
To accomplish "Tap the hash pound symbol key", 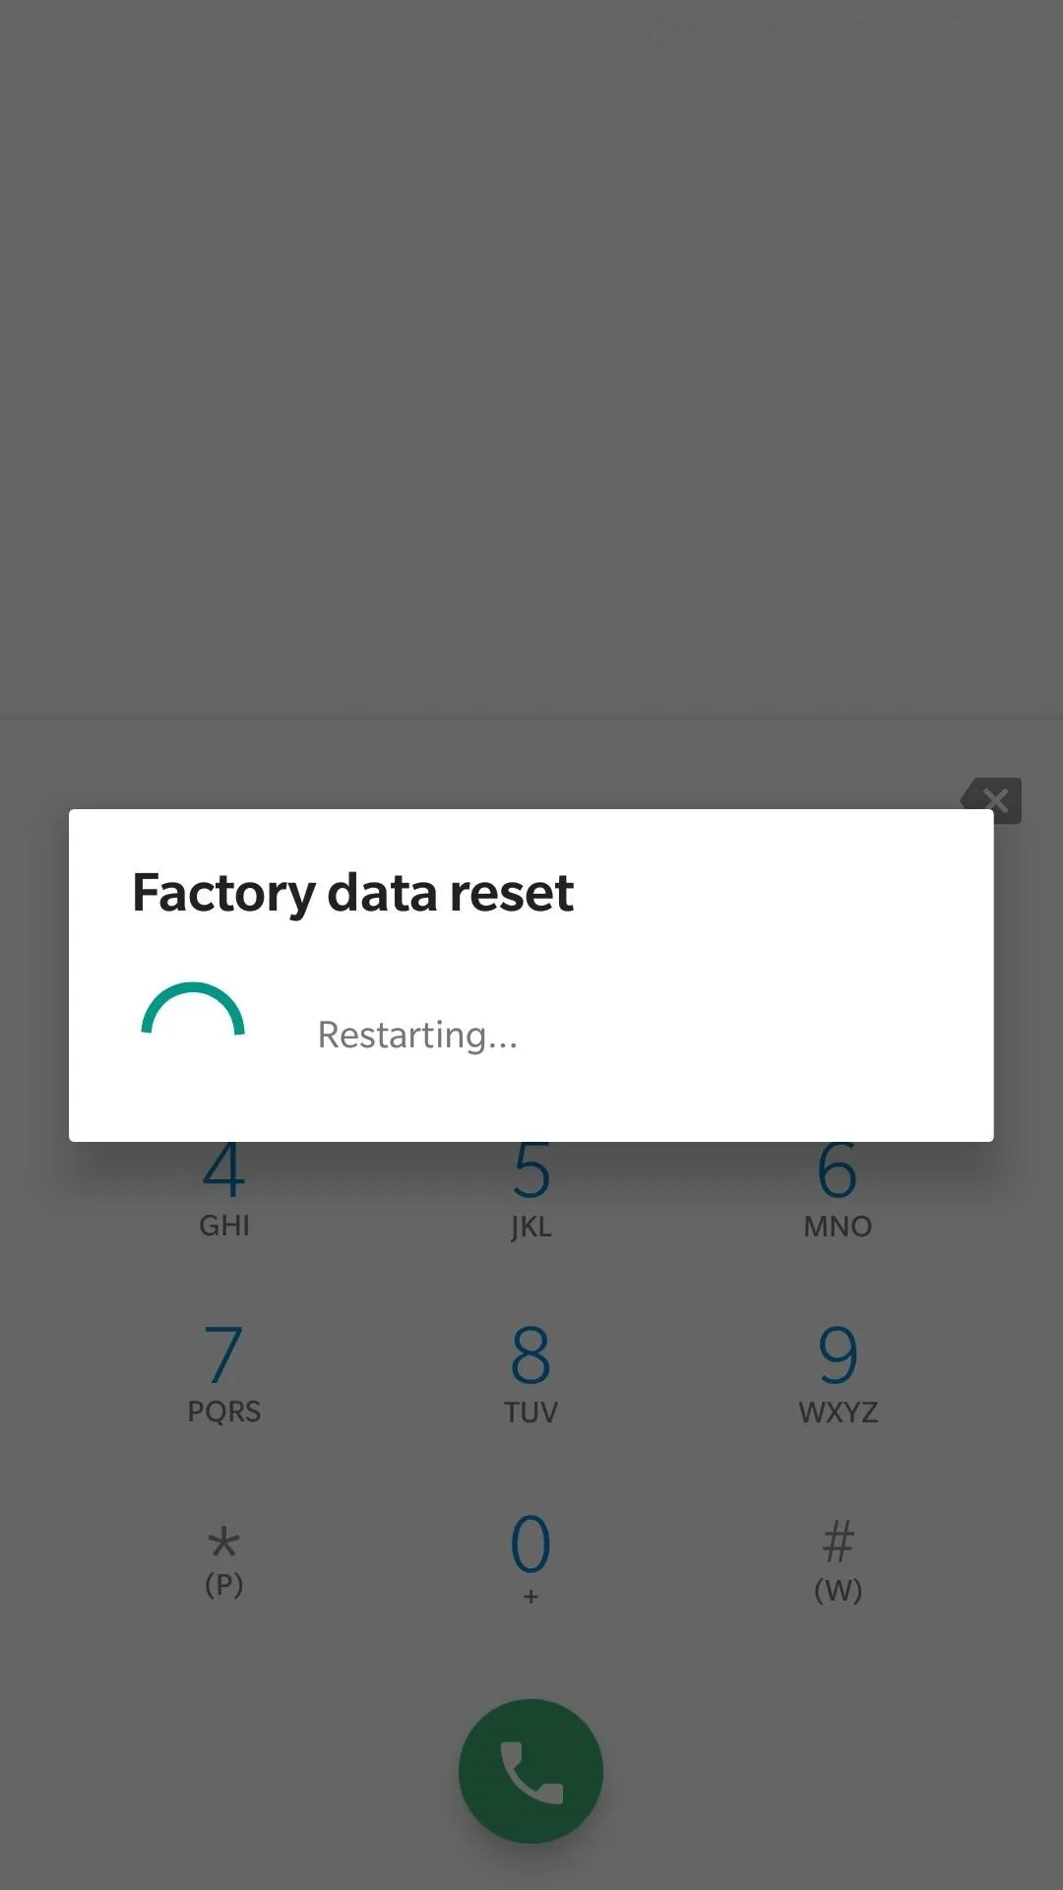I will (838, 1542).
